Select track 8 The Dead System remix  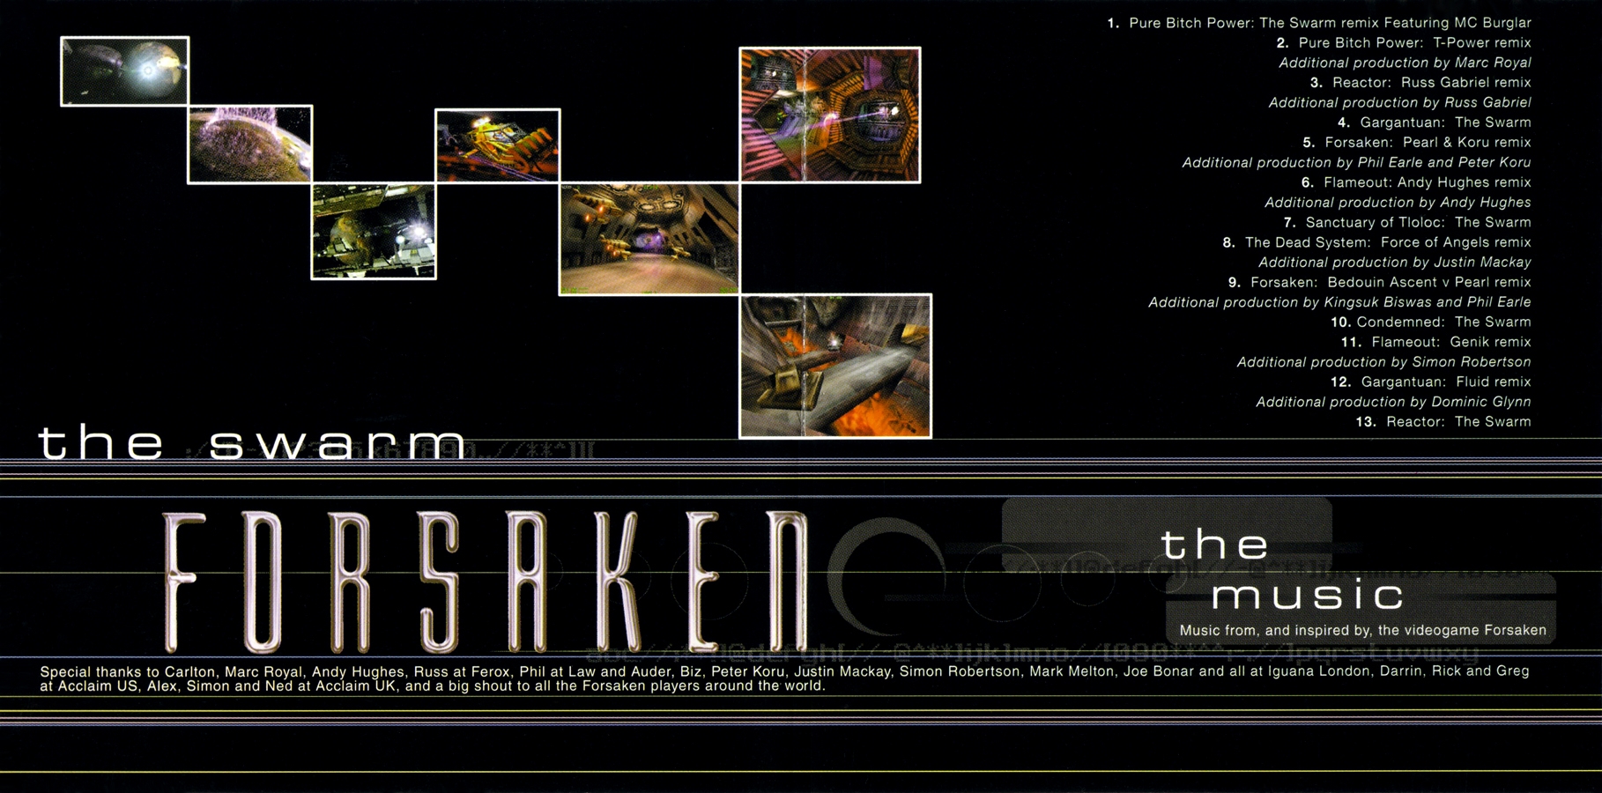(1376, 242)
